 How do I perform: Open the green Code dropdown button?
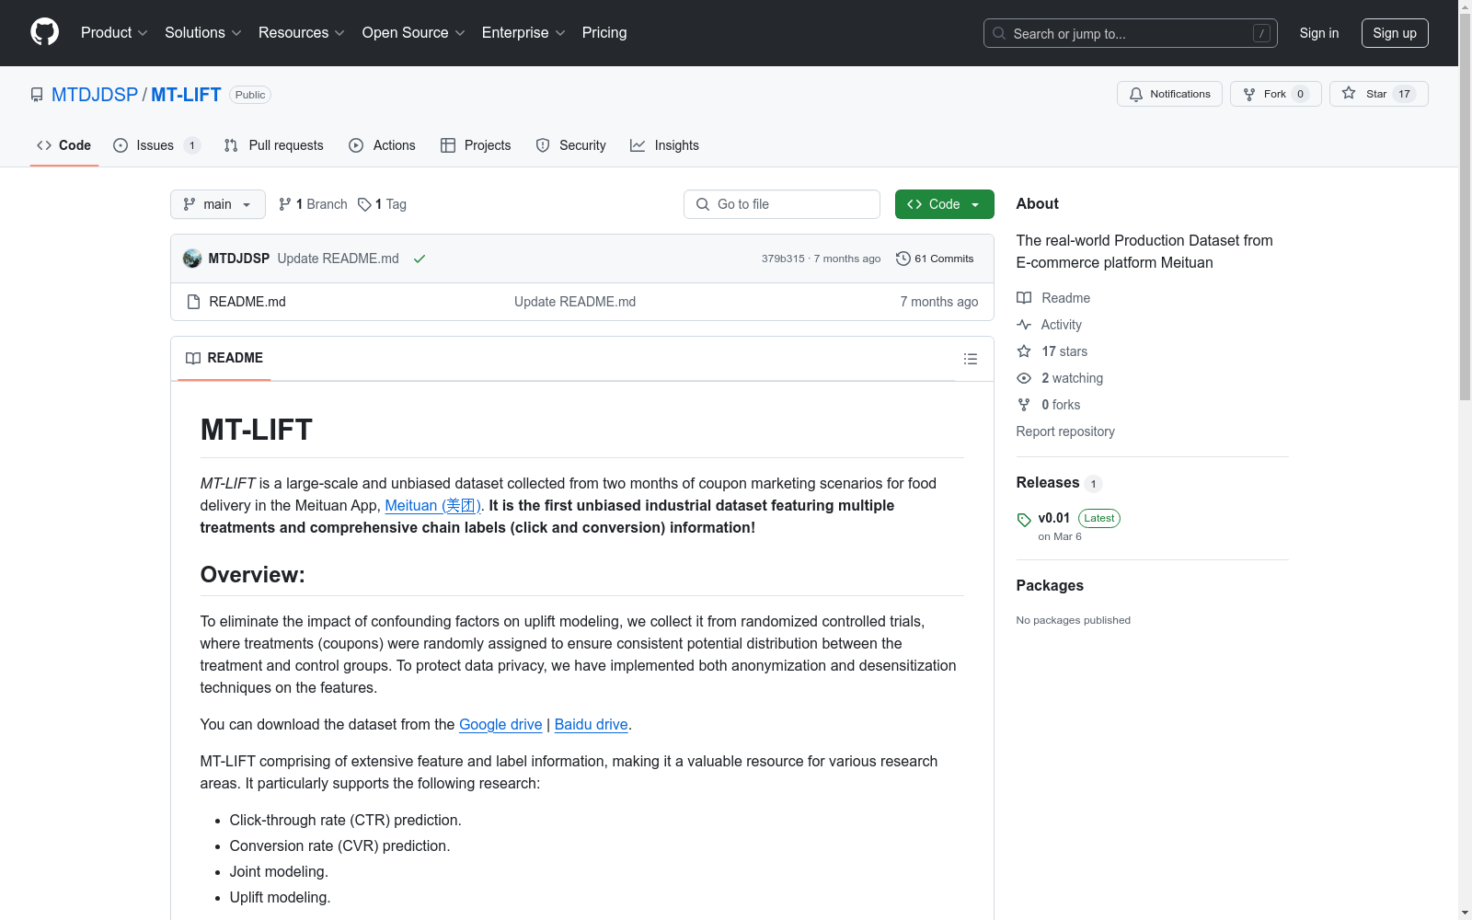click(944, 204)
